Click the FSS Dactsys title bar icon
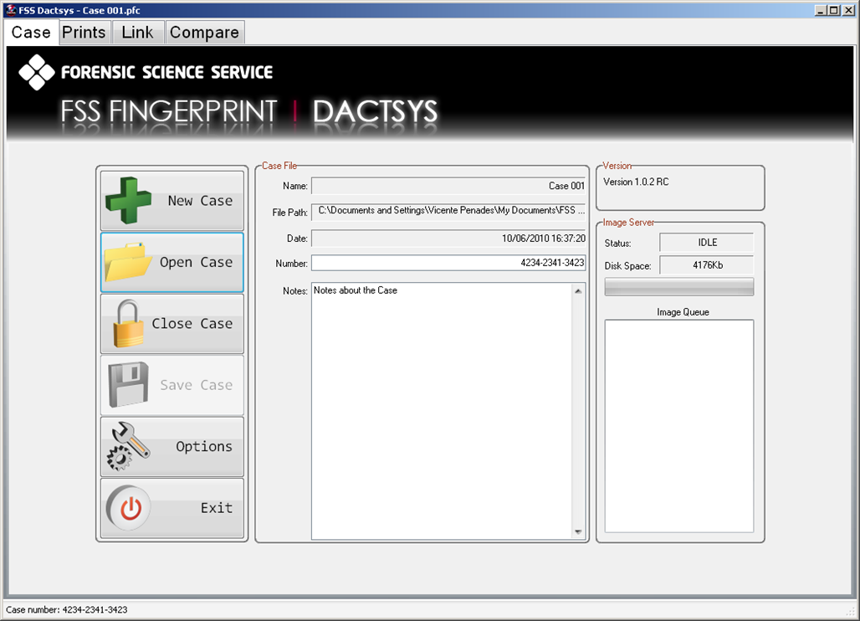Image resolution: width=860 pixels, height=621 pixels. (x=10, y=10)
